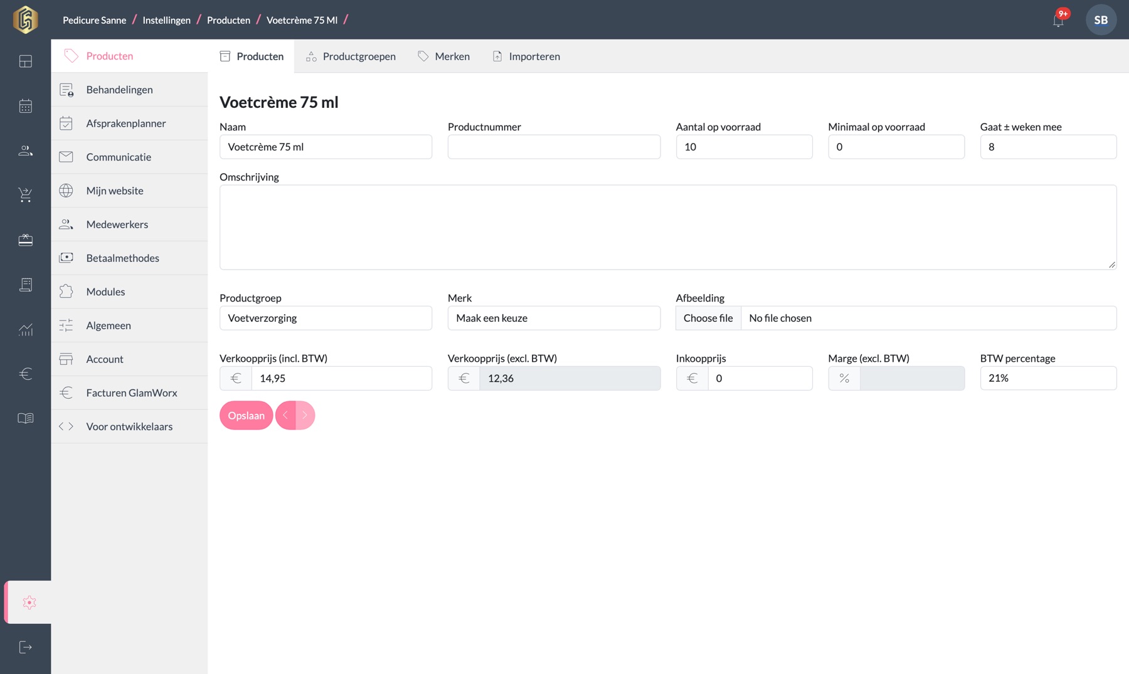
Task: Open the open-book manual icon in left rail
Action: (26, 418)
